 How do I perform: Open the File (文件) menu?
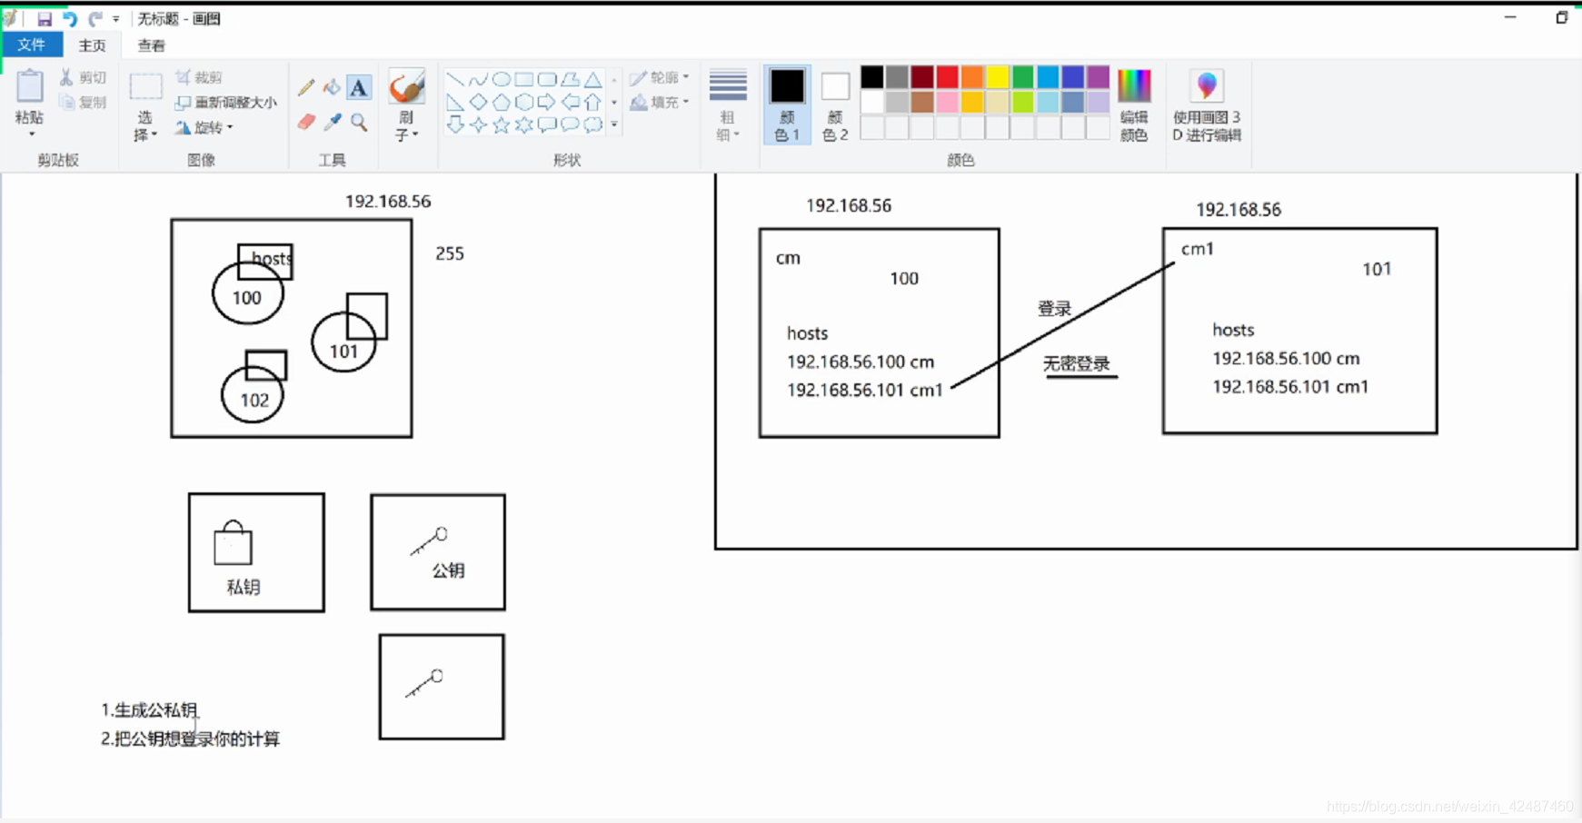click(x=32, y=45)
